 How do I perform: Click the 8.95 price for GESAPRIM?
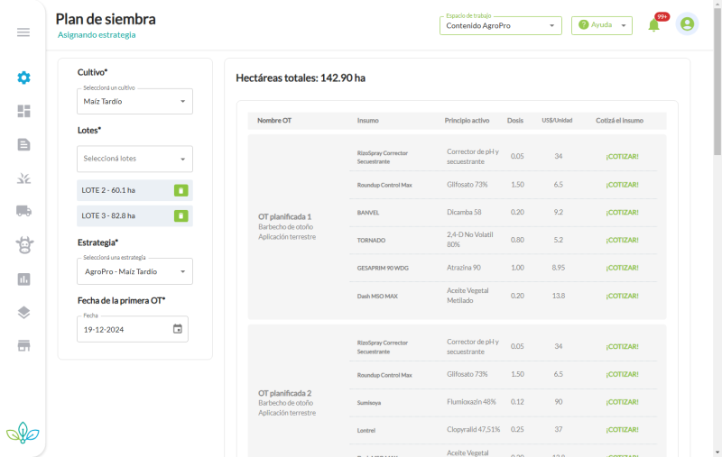(x=558, y=268)
